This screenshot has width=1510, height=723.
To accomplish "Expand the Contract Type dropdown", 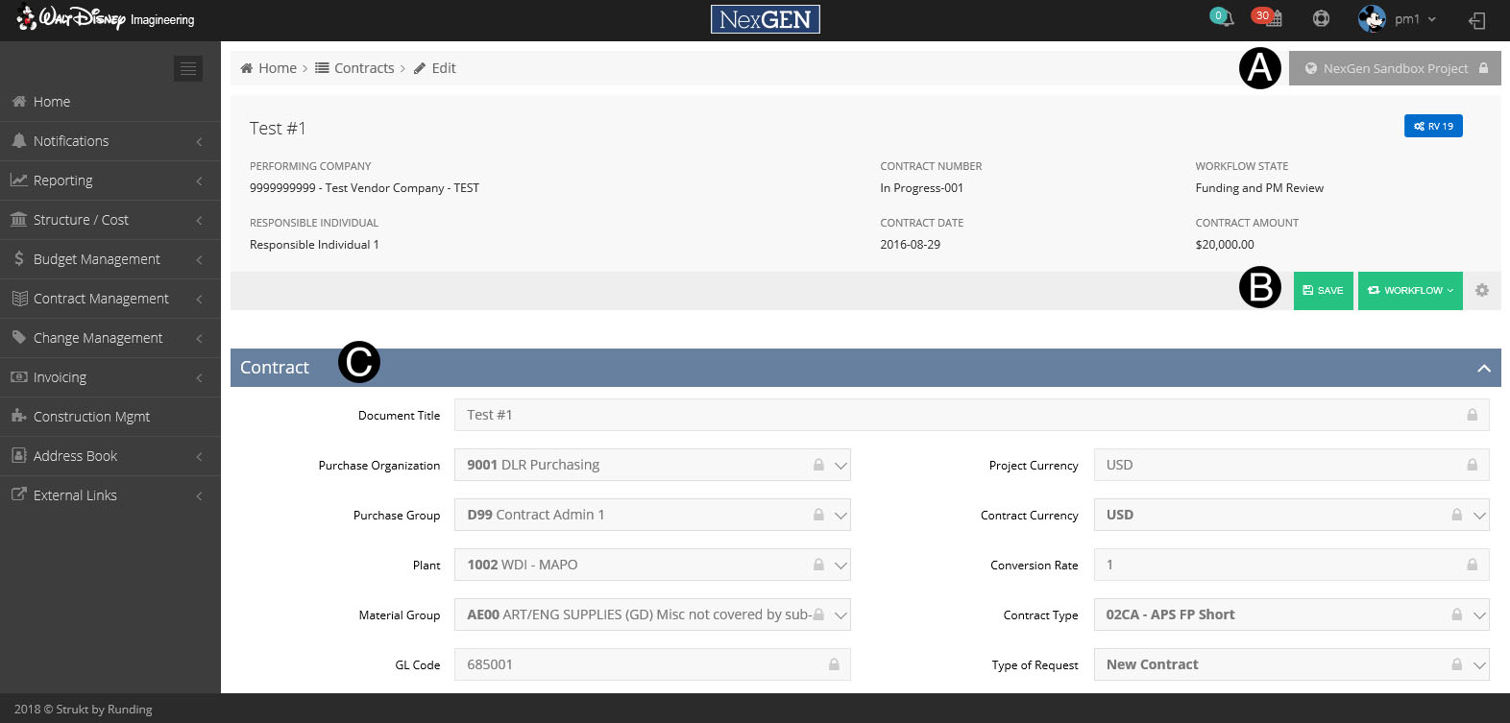I will click(x=1479, y=615).
